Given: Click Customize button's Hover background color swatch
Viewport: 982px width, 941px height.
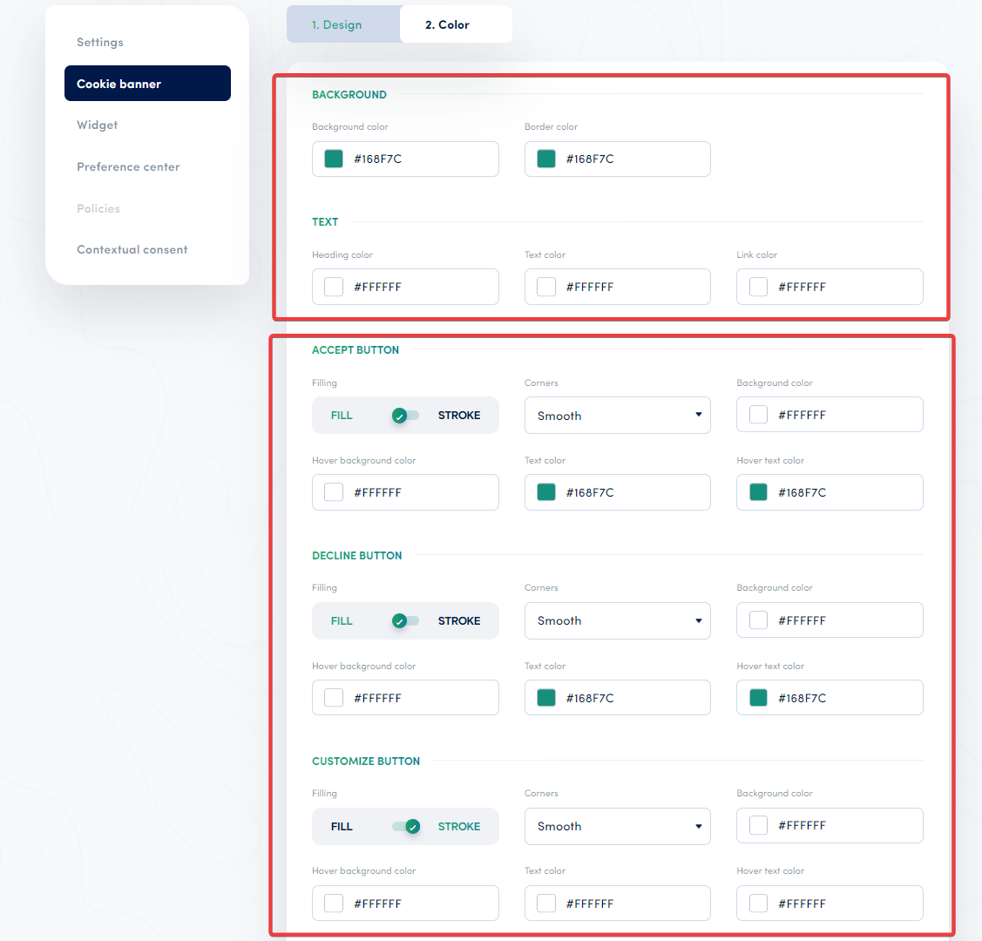Looking at the screenshot, I should [332, 903].
